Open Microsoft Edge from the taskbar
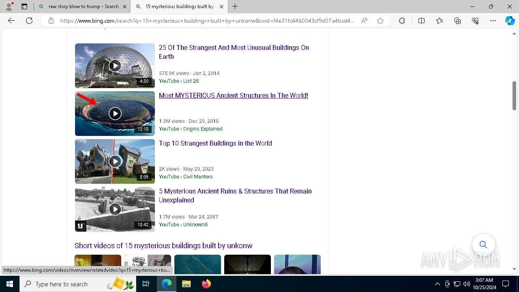 pyautogui.click(x=167, y=284)
